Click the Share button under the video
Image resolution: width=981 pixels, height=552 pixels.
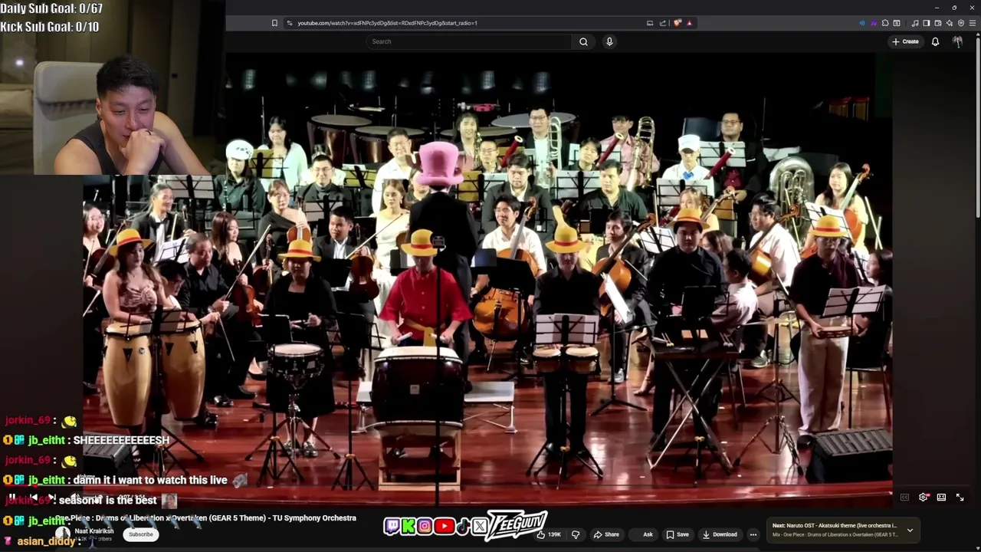coord(606,534)
